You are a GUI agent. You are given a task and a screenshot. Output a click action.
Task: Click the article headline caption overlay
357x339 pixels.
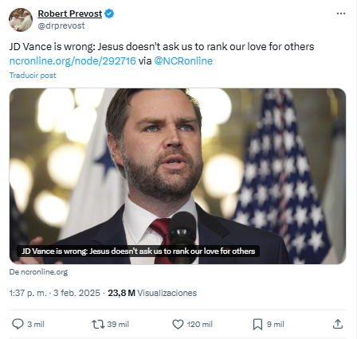[138, 251]
